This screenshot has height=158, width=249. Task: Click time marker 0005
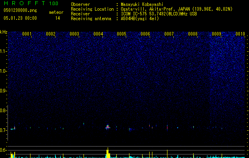click(x=122, y=34)
